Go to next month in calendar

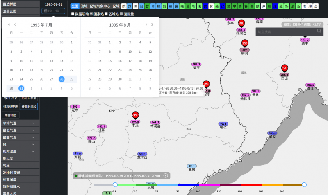tap(146, 25)
